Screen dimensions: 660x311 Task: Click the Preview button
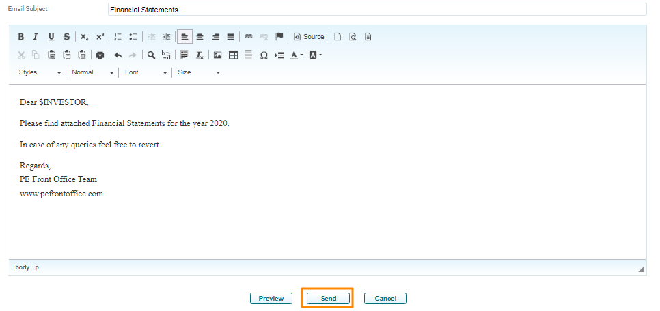click(x=271, y=299)
